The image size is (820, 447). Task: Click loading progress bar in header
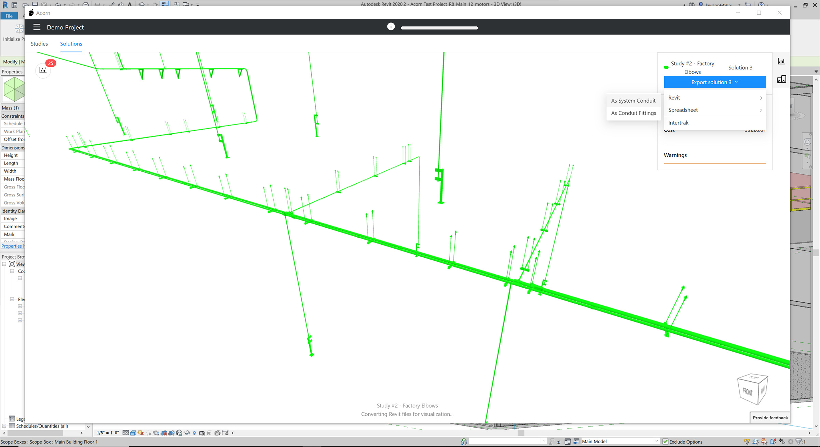pos(439,28)
